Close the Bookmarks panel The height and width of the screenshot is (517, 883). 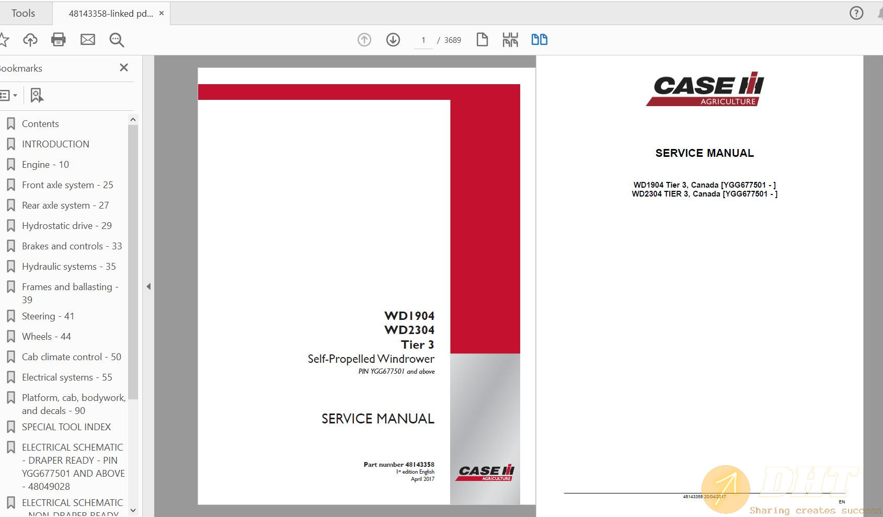[x=124, y=67]
